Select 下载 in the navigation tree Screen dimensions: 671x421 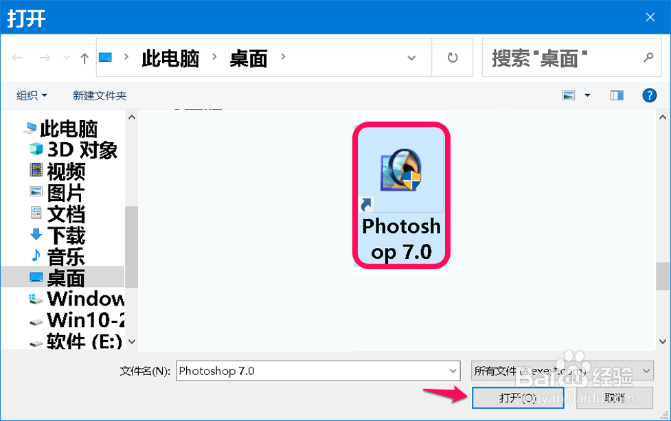66,236
